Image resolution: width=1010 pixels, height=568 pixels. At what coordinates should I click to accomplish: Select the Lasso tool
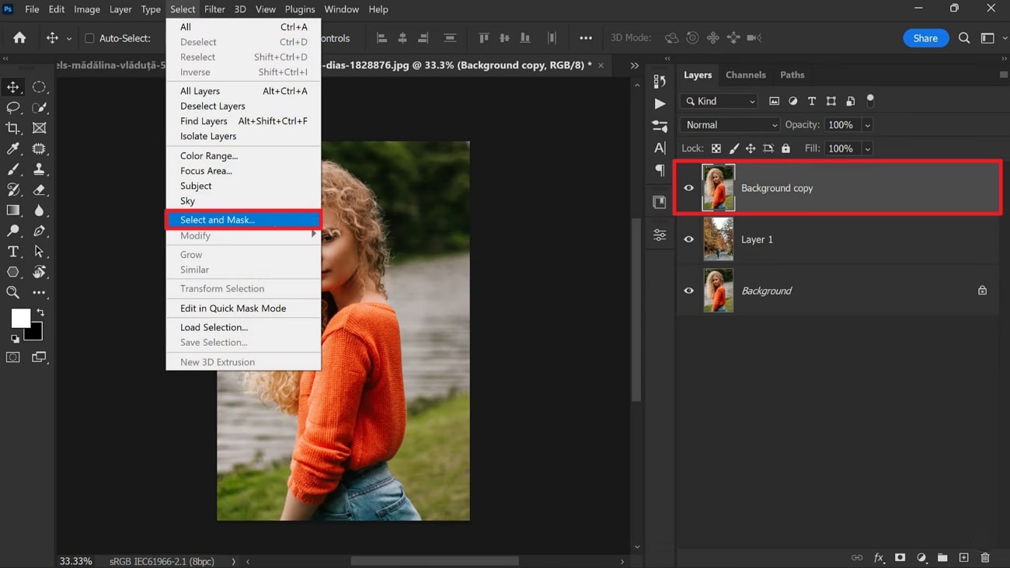(x=13, y=108)
